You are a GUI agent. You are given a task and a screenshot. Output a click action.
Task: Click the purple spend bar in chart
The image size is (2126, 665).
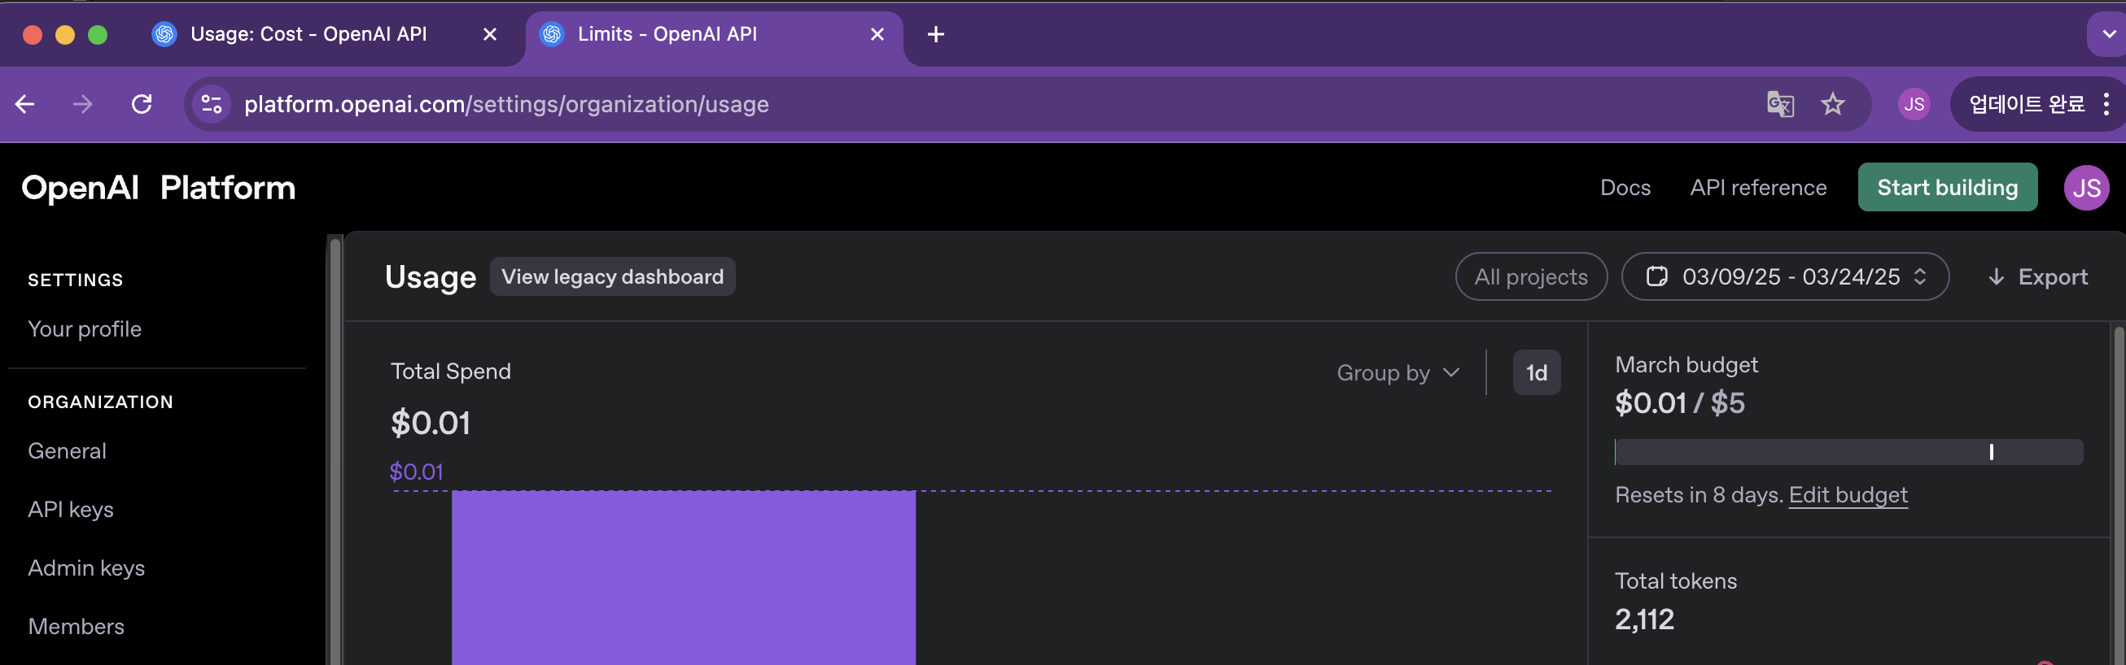tap(684, 578)
